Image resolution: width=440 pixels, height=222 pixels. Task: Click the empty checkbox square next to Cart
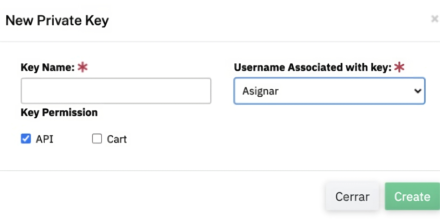click(97, 139)
